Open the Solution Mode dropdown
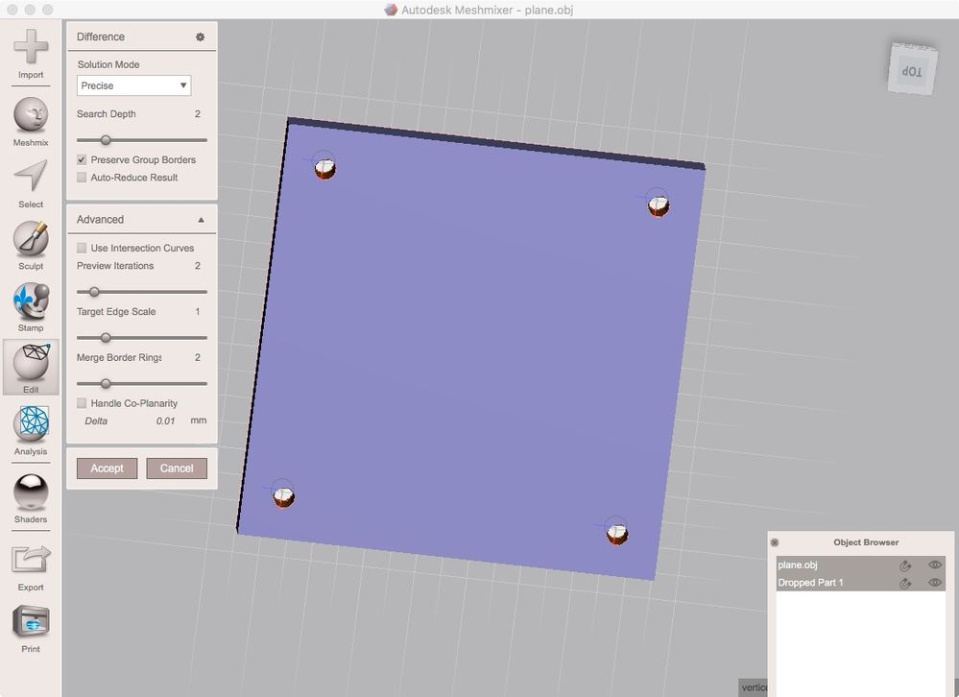The height and width of the screenshot is (697, 959). pyautogui.click(x=134, y=85)
